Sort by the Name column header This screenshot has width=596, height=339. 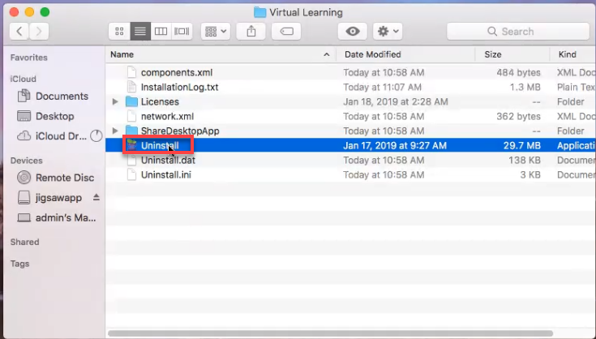click(219, 54)
